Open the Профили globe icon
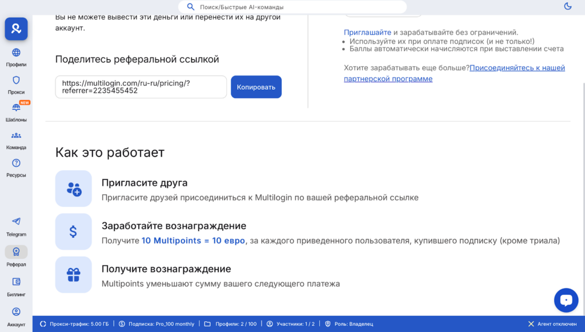This screenshot has width=585, height=332. [16, 52]
